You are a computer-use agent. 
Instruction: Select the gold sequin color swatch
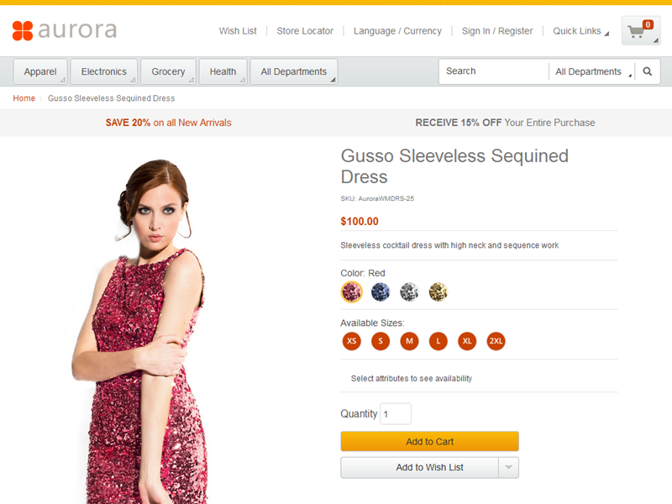tap(438, 291)
